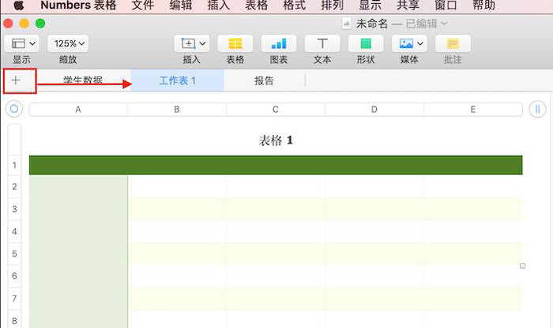Click the table select-all circle handle
This screenshot has height=328, width=553.
(14, 109)
